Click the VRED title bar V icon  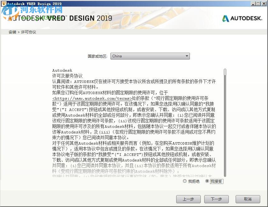point(3,3)
